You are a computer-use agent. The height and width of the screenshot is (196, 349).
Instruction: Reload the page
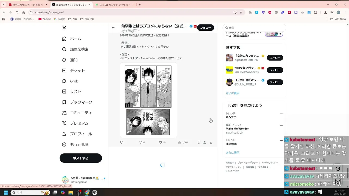[17, 12]
